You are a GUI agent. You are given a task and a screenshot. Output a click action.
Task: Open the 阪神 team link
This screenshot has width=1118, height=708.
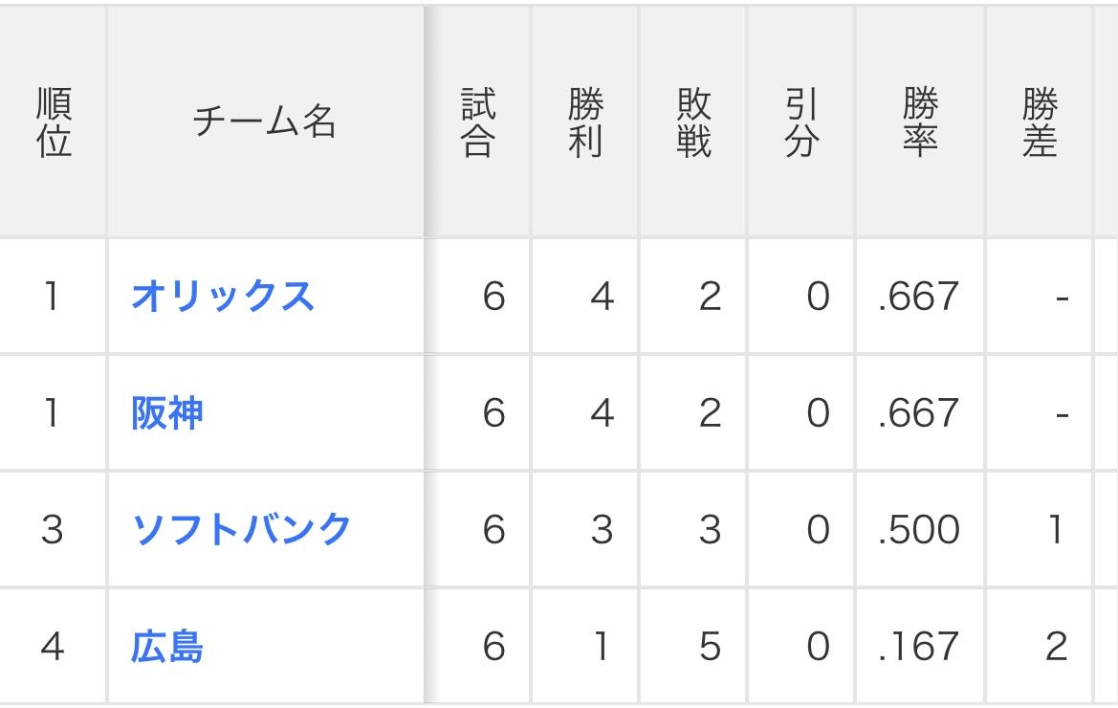[x=167, y=413]
